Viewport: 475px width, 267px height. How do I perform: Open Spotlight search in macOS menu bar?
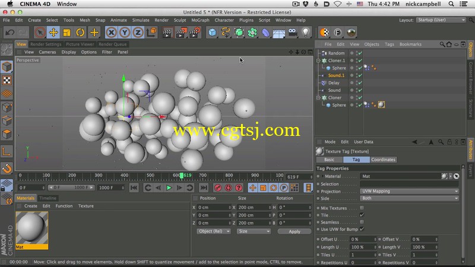click(x=451, y=4)
